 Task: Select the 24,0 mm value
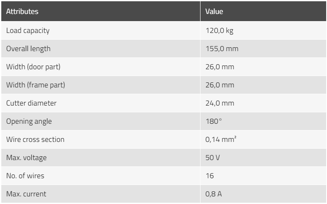tap(220, 103)
